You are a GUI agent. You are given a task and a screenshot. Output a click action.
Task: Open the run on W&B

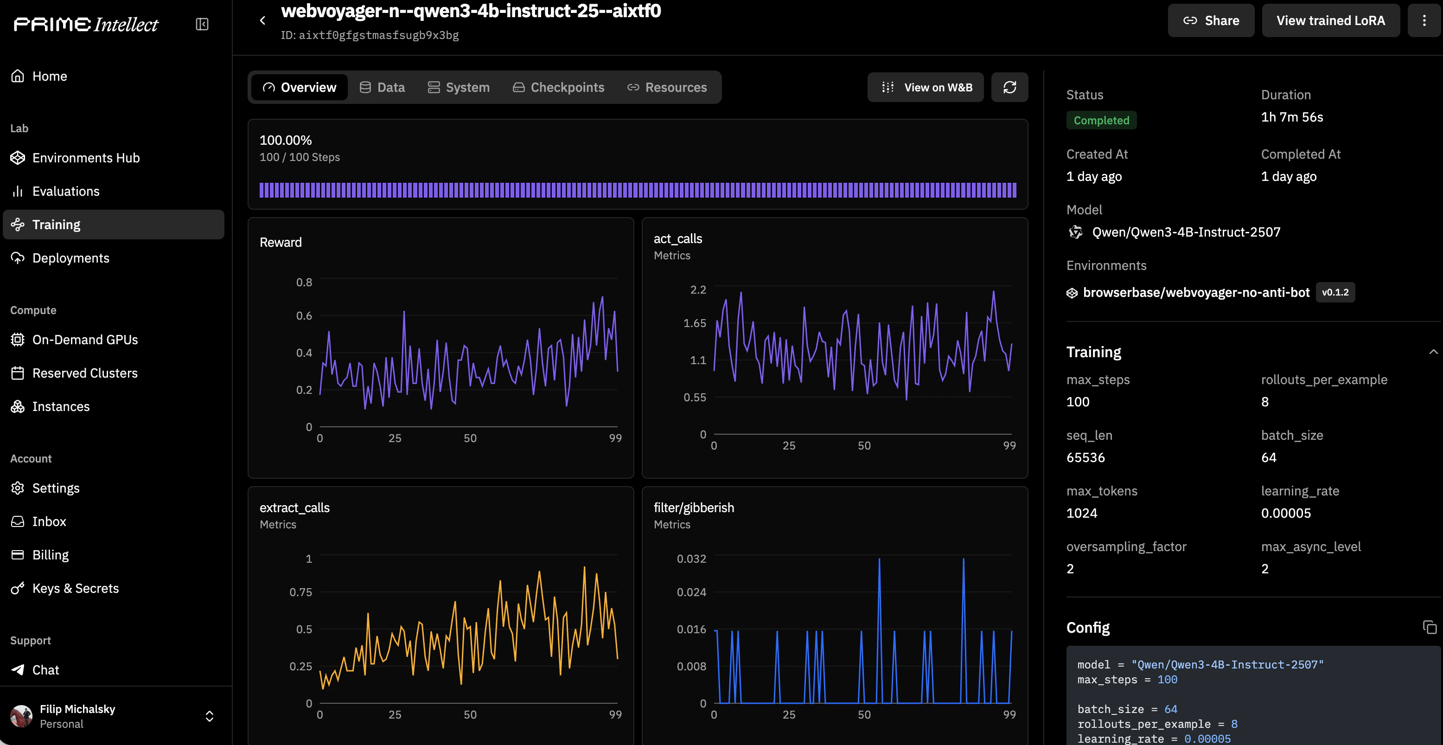pos(925,87)
